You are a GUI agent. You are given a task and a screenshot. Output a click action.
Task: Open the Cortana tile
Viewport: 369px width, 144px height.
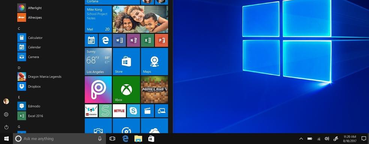(x=112, y=2)
